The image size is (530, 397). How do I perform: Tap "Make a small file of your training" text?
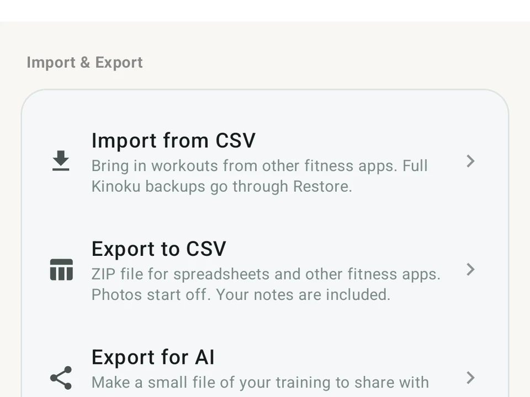coord(211,383)
